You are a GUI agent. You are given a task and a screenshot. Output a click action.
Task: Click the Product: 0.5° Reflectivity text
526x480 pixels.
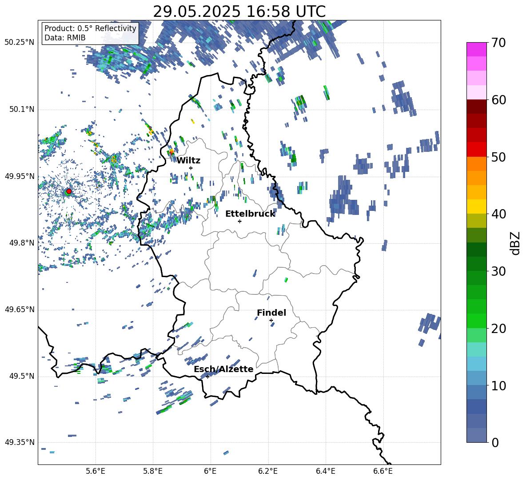coord(90,28)
